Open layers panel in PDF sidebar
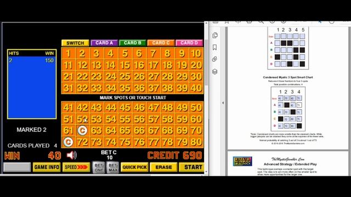 [214, 72]
